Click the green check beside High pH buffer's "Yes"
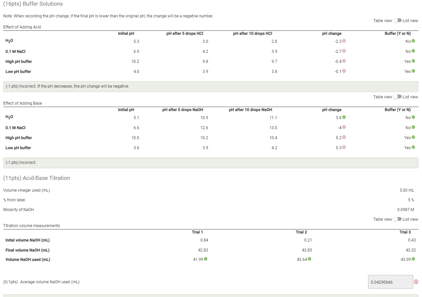 click(x=414, y=61)
